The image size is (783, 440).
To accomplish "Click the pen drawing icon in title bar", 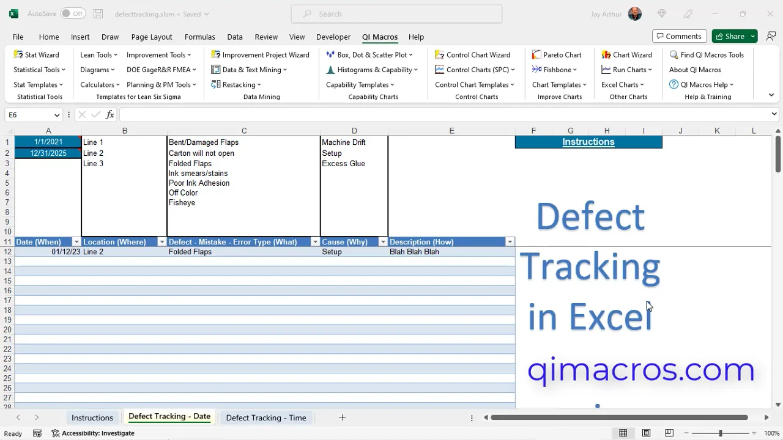I will (x=689, y=13).
